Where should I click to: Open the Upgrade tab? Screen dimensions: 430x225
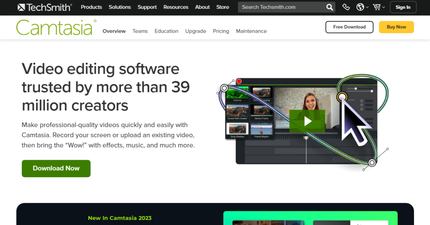(x=196, y=31)
